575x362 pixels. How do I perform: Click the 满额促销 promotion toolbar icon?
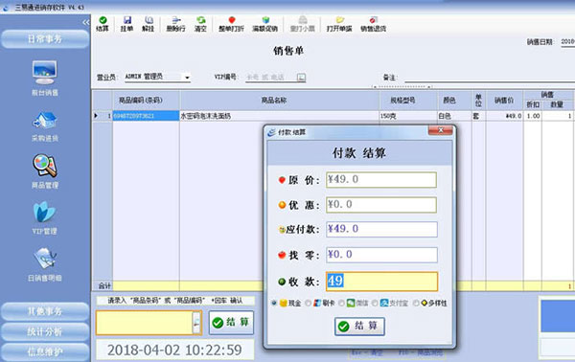(x=264, y=24)
